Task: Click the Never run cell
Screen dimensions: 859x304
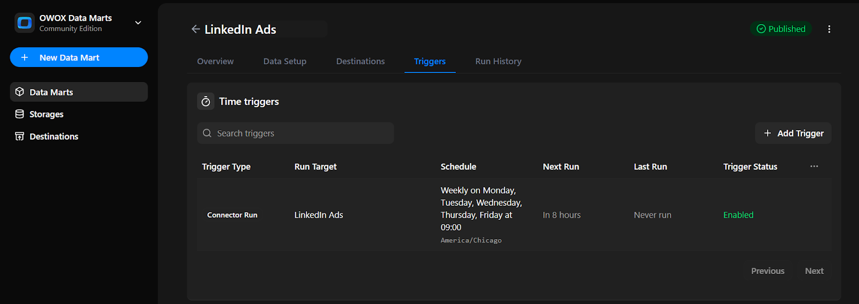Action: [x=653, y=215]
